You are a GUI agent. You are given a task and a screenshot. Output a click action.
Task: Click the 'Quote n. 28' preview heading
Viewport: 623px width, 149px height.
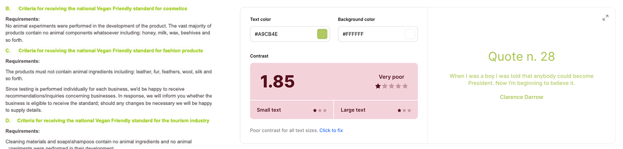point(521,57)
